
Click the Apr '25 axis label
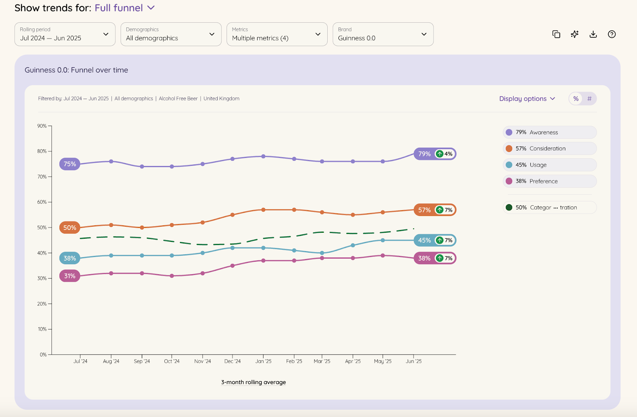pyautogui.click(x=353, y=361)
